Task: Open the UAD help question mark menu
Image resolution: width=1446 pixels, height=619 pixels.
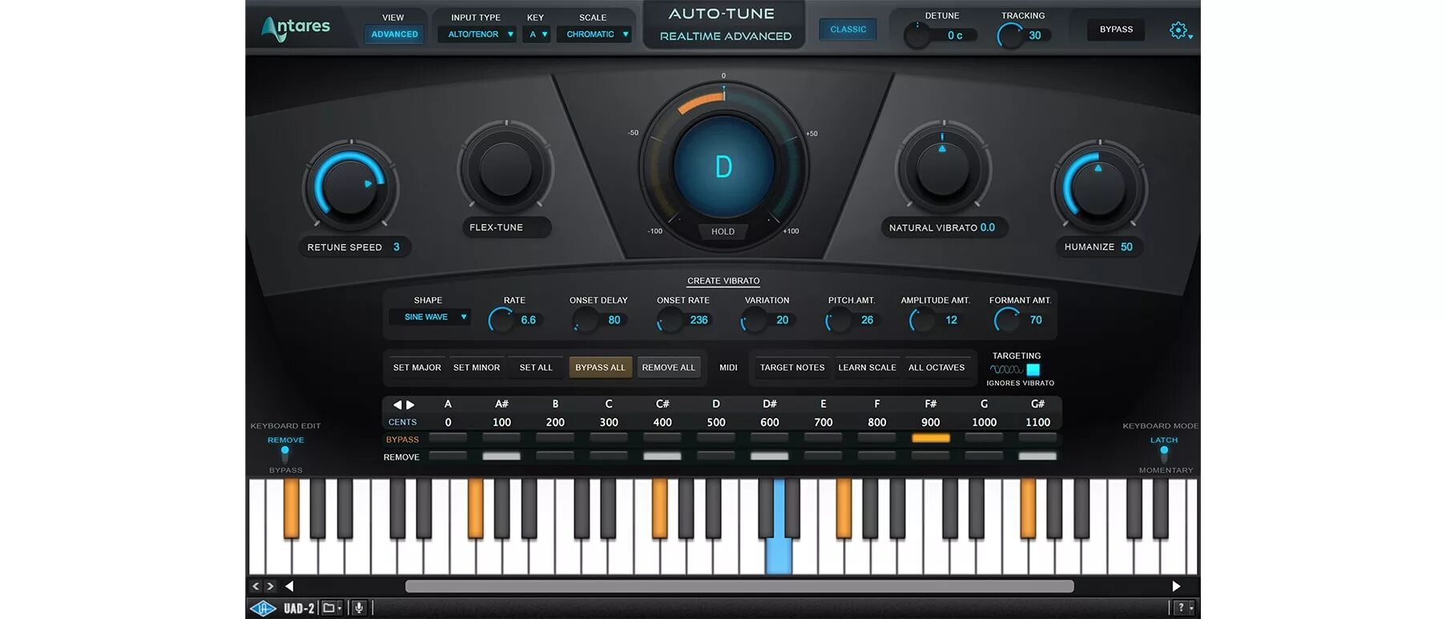Action: (1184, 609)
